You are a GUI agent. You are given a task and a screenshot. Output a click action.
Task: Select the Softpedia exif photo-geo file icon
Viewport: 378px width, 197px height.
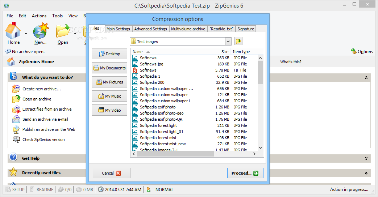tap(135, 113)
